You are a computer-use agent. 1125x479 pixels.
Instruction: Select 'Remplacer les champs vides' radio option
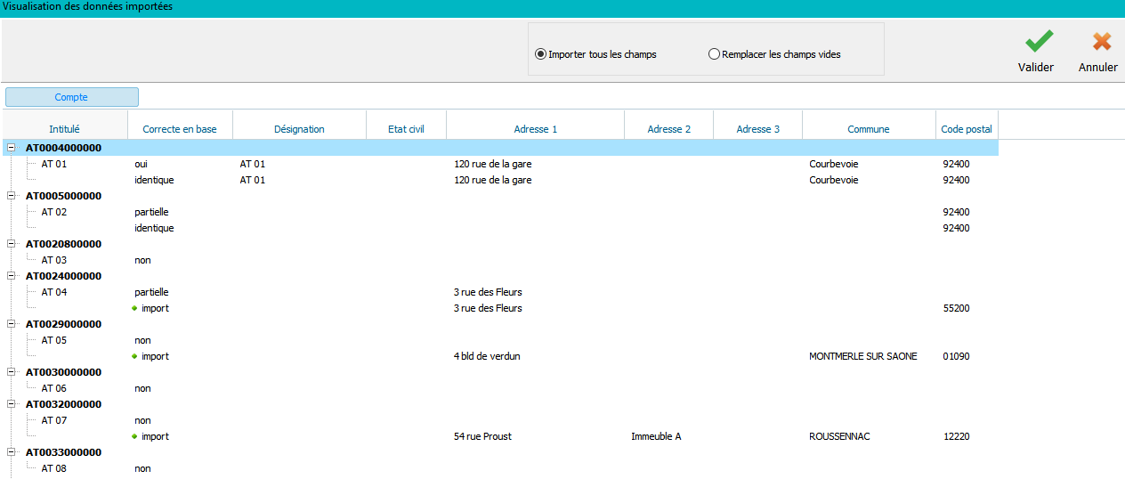pos(714,54)
